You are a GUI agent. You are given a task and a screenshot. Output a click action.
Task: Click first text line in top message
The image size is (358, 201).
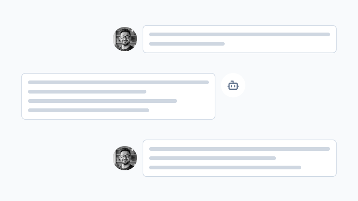click(x=239, y=34)
